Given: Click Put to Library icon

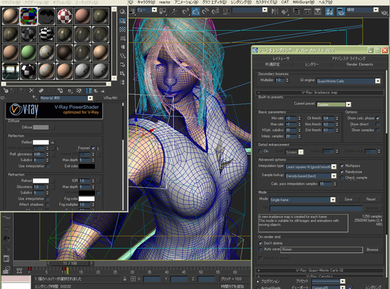Looking at the screenshot, I should coord(60,91).
